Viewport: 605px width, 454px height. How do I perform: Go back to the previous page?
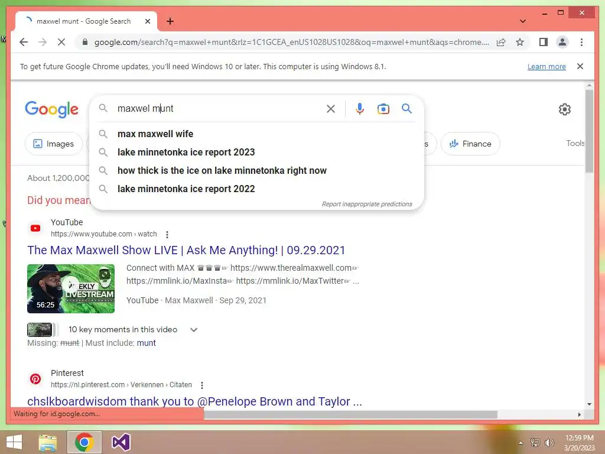24,42
